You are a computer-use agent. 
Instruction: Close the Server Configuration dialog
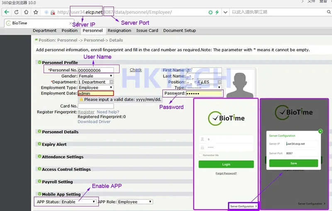(x=320, y=132)
